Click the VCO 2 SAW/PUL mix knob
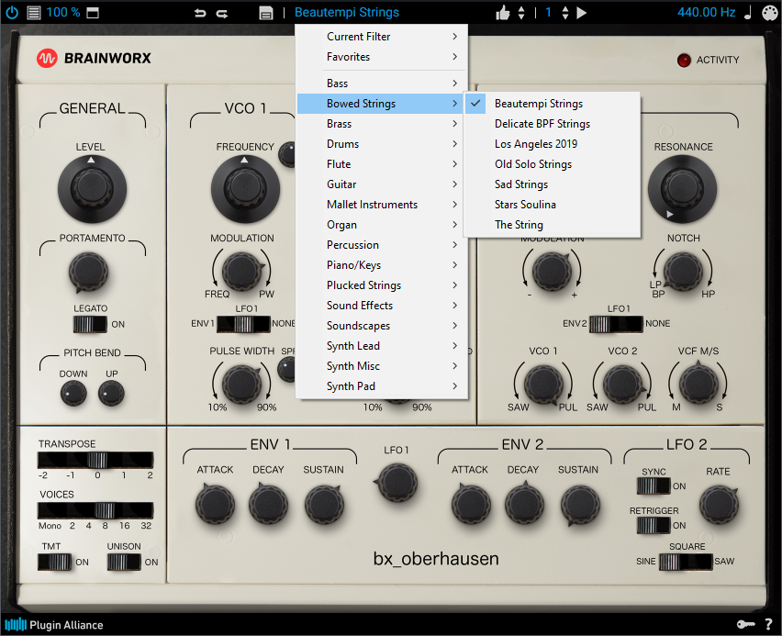The width and height of the screenshot is (782, 636). [623, 385]
